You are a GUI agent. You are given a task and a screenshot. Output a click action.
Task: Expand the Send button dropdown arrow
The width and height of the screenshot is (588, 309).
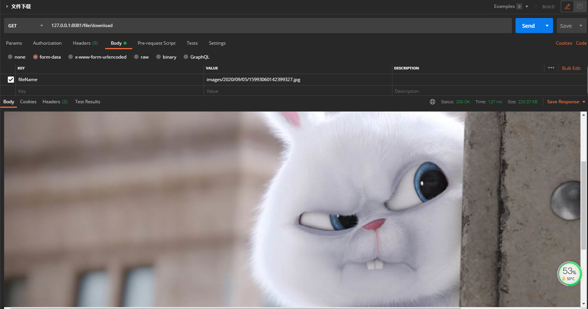[x=547, y=26]
